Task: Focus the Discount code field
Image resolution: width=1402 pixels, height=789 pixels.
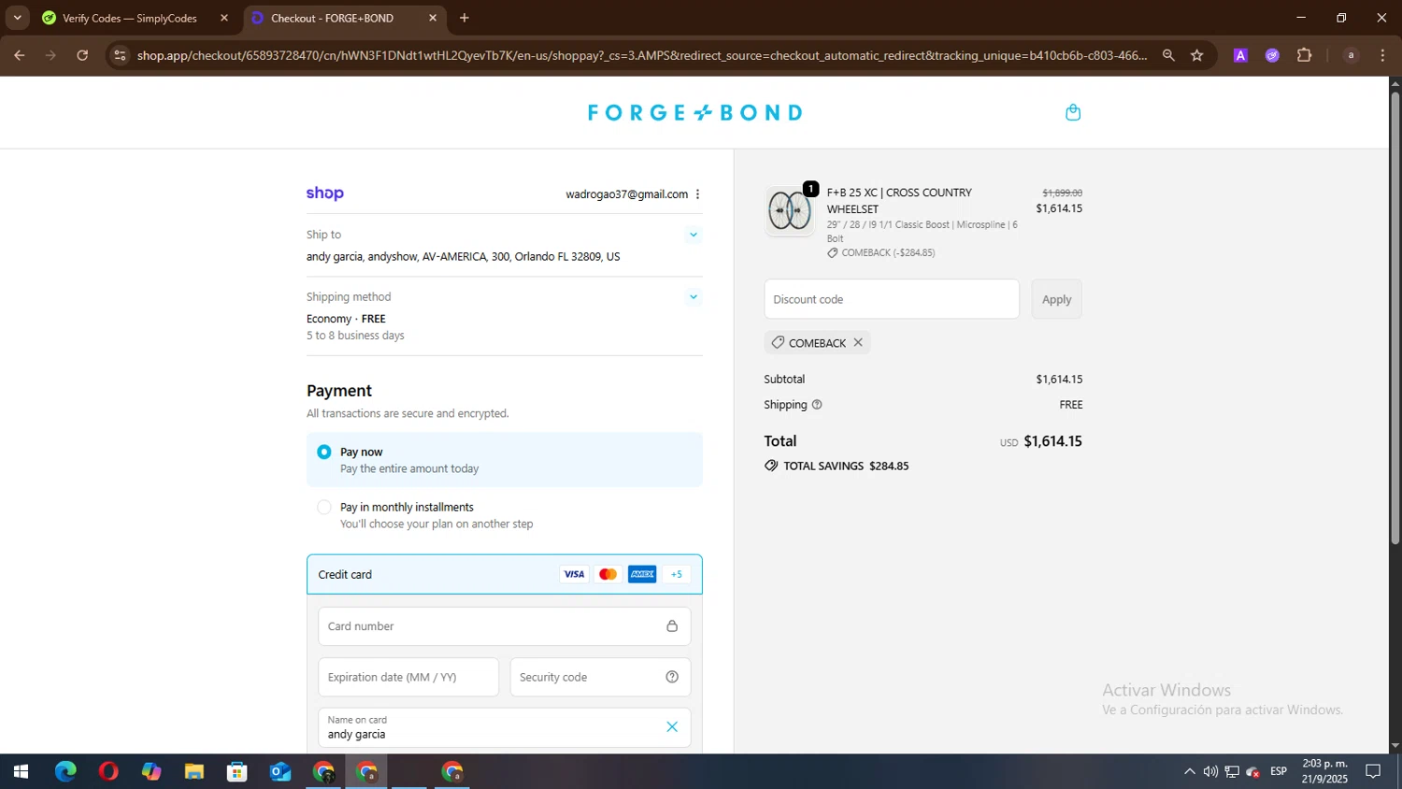Action: [x=892, y=299]
